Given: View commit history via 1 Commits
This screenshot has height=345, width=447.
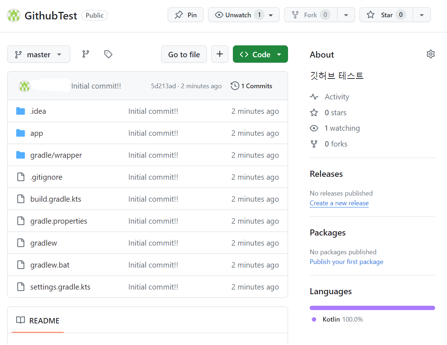Looking at the screenshot, I should coord(252,86).
